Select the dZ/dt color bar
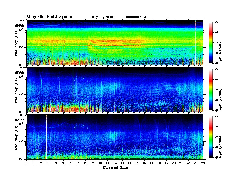Viewport: 242px width, 187px height. coord(211,137)
